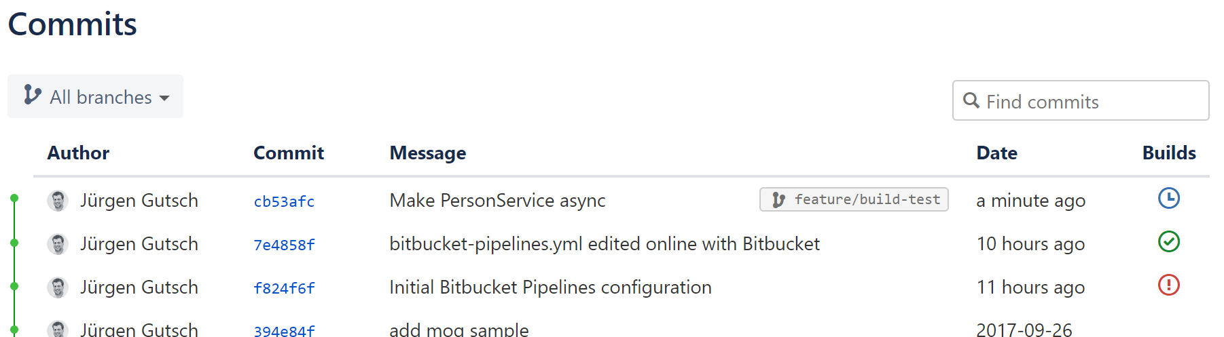Open commit 7e4858f
The width and height of the screenshot is (1224, 337).
click(284, 245)
